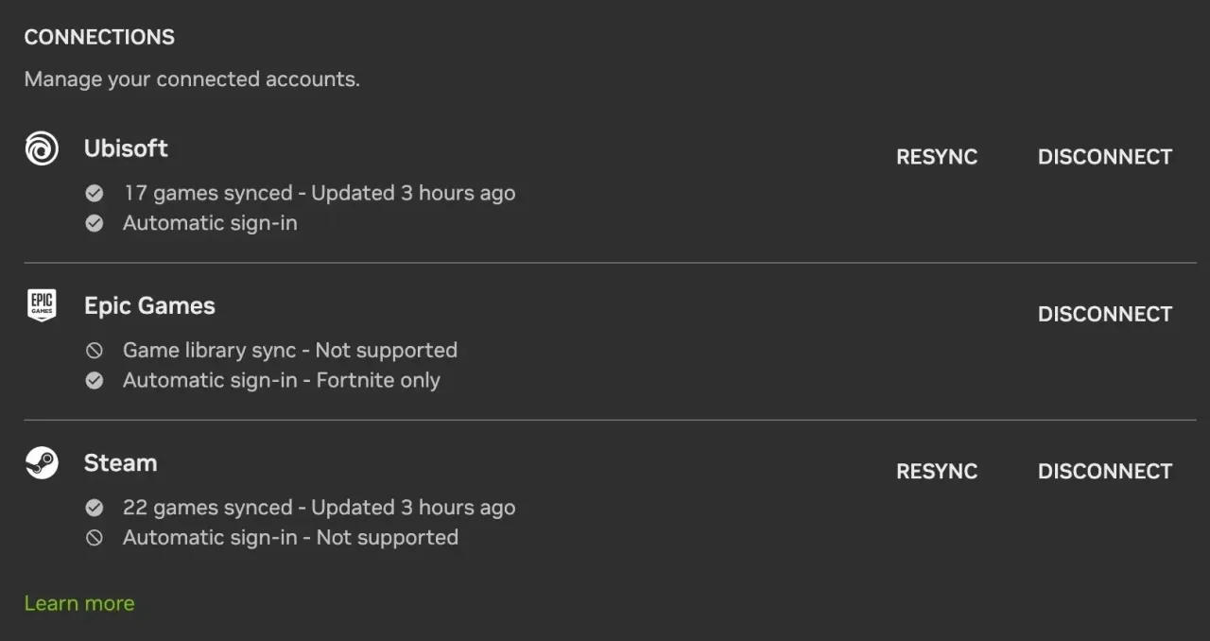
Task: Click checkmark beside Ubisoft Automatic sign-in
Action: click(x=95, y=224)
